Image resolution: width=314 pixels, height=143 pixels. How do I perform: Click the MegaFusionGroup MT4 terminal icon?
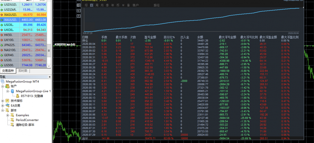tap(3, 81)
